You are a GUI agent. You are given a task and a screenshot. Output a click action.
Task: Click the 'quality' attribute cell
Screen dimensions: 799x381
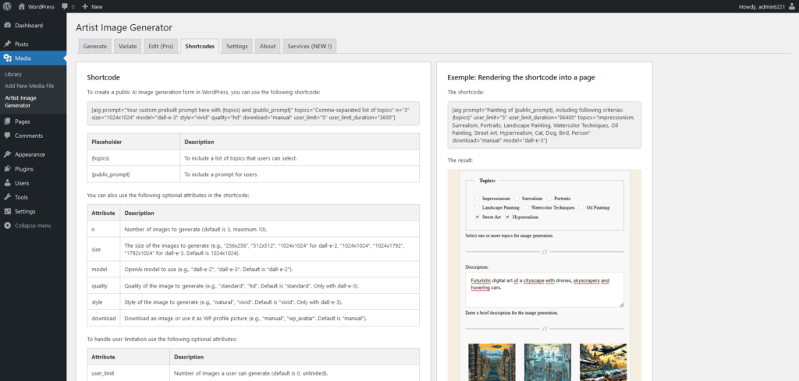pyautogui.click(x=104, y=285)
